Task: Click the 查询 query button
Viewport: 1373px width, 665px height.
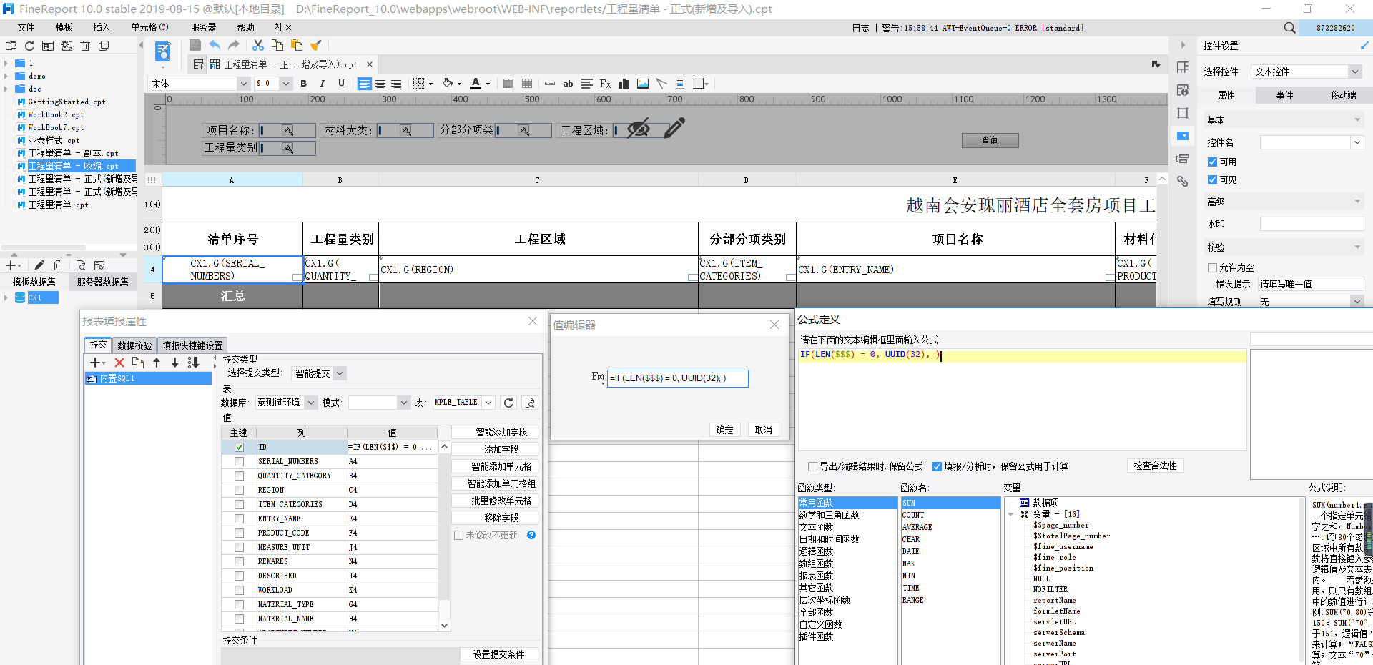Action: pos(990,140)
